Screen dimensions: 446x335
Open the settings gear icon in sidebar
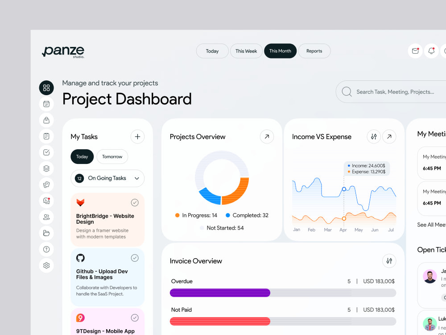pos(46,265)
